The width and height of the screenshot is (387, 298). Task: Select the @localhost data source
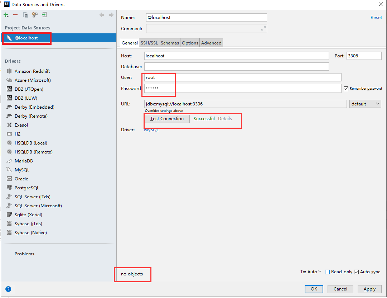pos(58,38)
